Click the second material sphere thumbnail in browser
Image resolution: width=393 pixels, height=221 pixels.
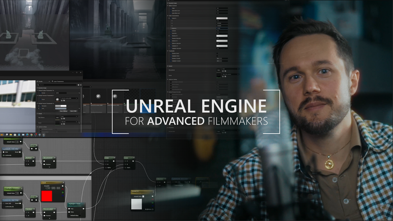click(114, 97)
